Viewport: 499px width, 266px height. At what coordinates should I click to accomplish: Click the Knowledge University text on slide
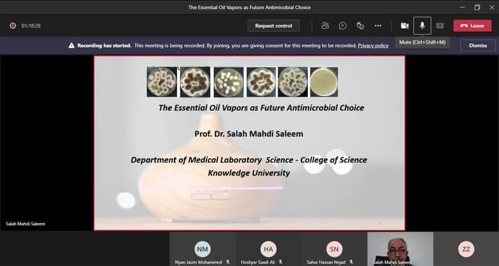(249, 173)
